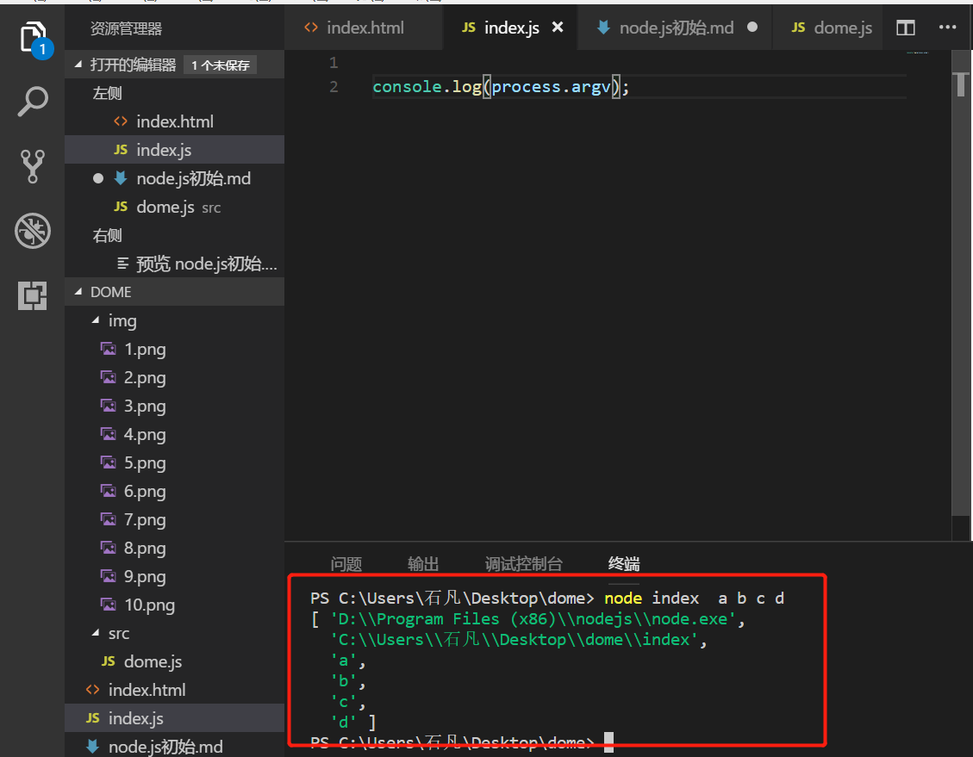The height and width of the screenshot is (757, 973).
Task: Click the 1 个未保存 badge
Action: 220,65
